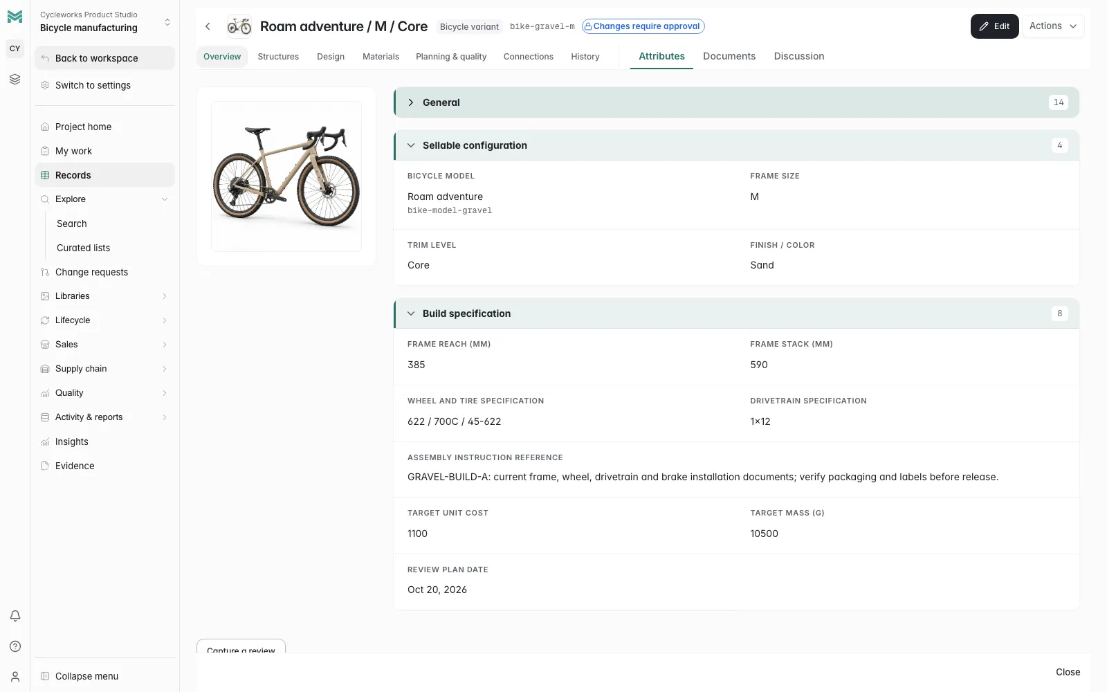The height and width of the screenshot is (692, 1107).
Task: Click the back arrow beside the bicycle icon
Action: pyautogui.click(x=208, y=26)
